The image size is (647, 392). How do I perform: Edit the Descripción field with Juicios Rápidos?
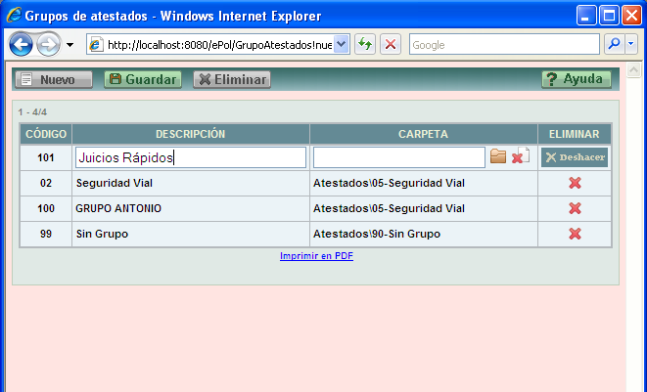coord(191,157)
